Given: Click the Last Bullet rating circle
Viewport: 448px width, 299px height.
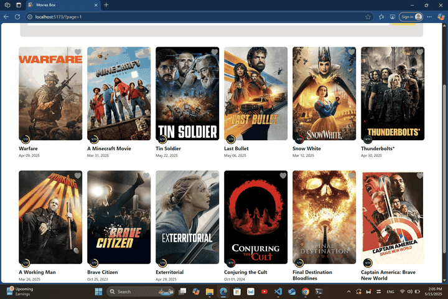Looking at the screenshot, I should click(231, 140).
